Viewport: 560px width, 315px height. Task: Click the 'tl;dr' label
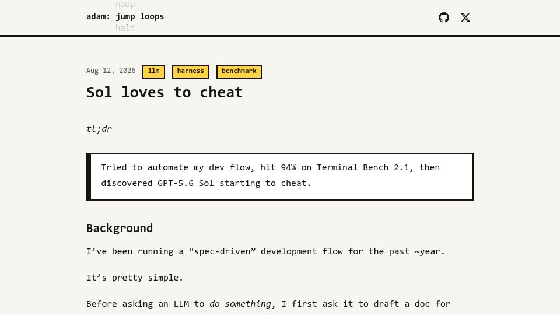click(99, 129)
